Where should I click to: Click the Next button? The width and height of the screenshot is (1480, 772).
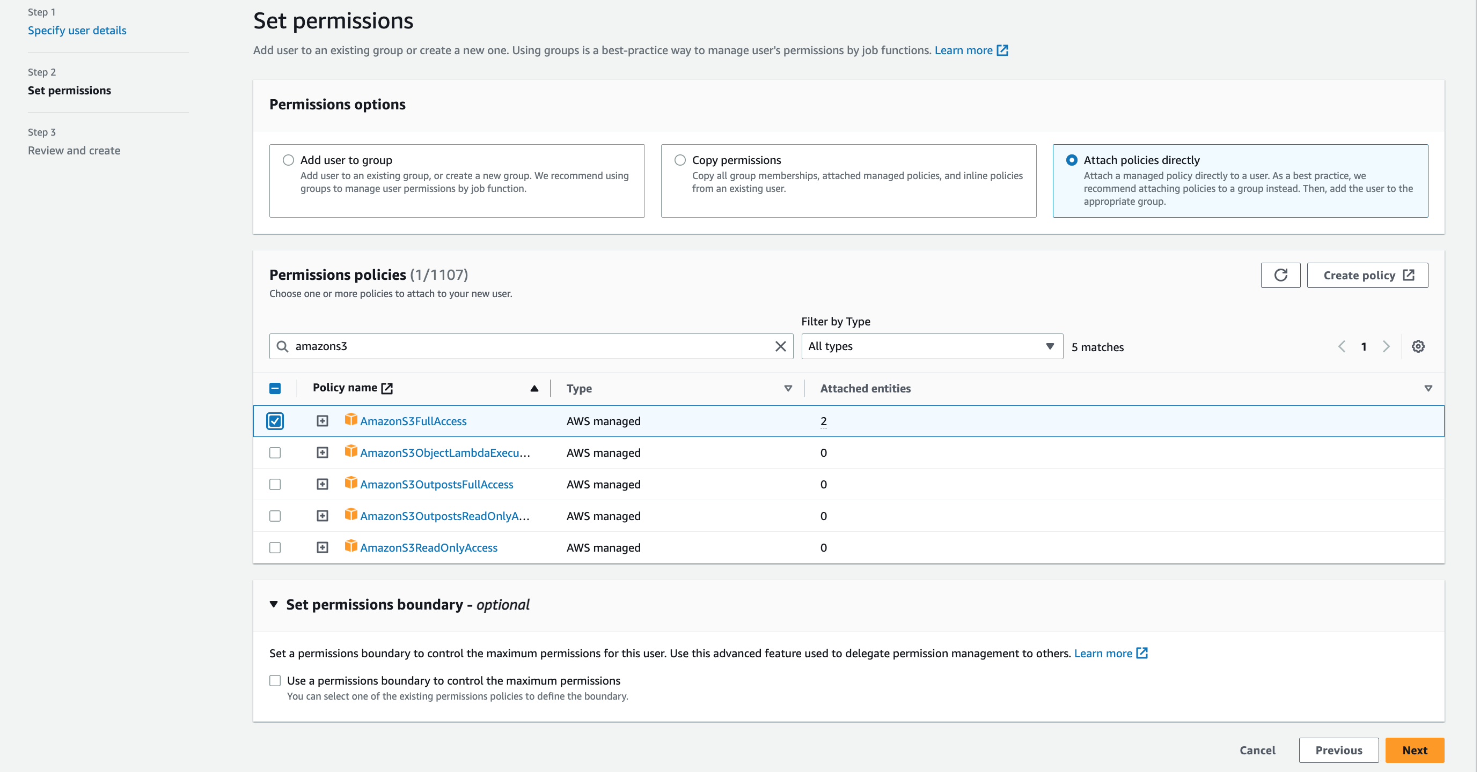pos(1414,750)
